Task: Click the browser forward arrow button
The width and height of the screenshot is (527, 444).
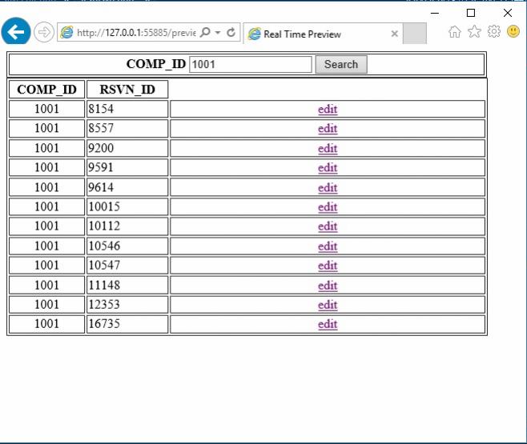Action: tap(44, 32)
